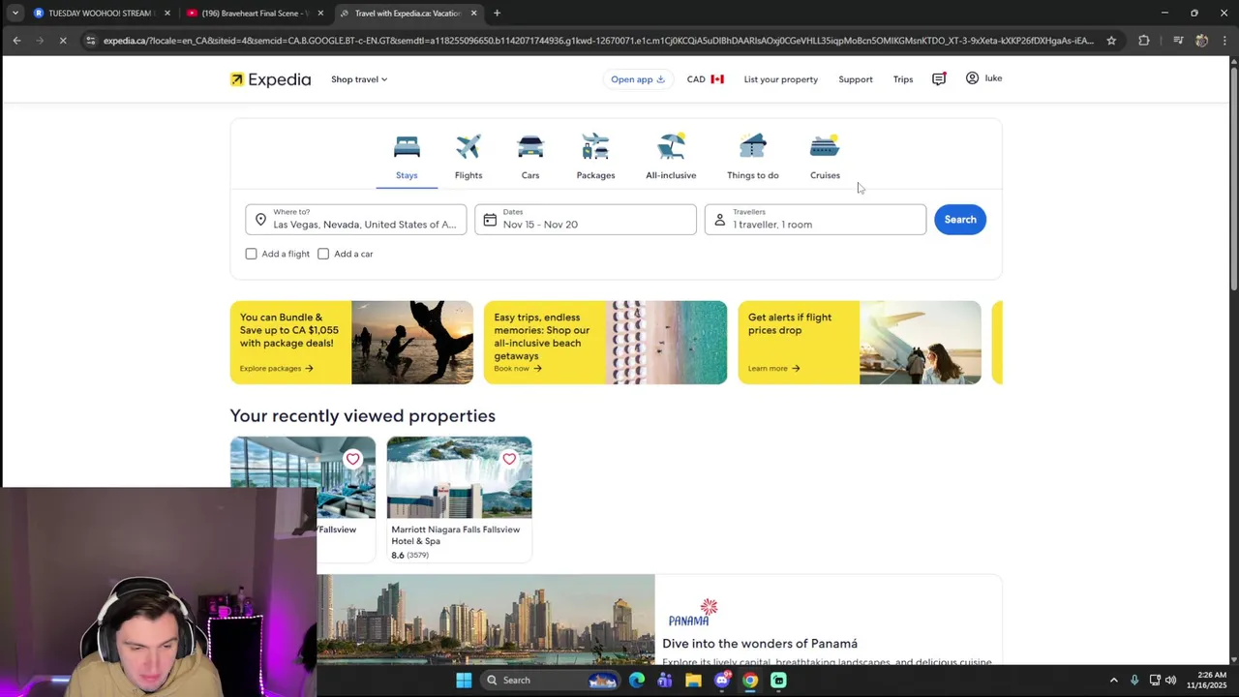Open all-inclusive beach getaways image

pyautogui.click(x=667, y=343)
